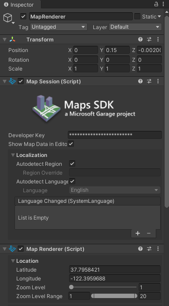Image resolution: width=169 pixels, height=306 pixels.
Task: Collapse the Transform component
Action: (5, 40)
